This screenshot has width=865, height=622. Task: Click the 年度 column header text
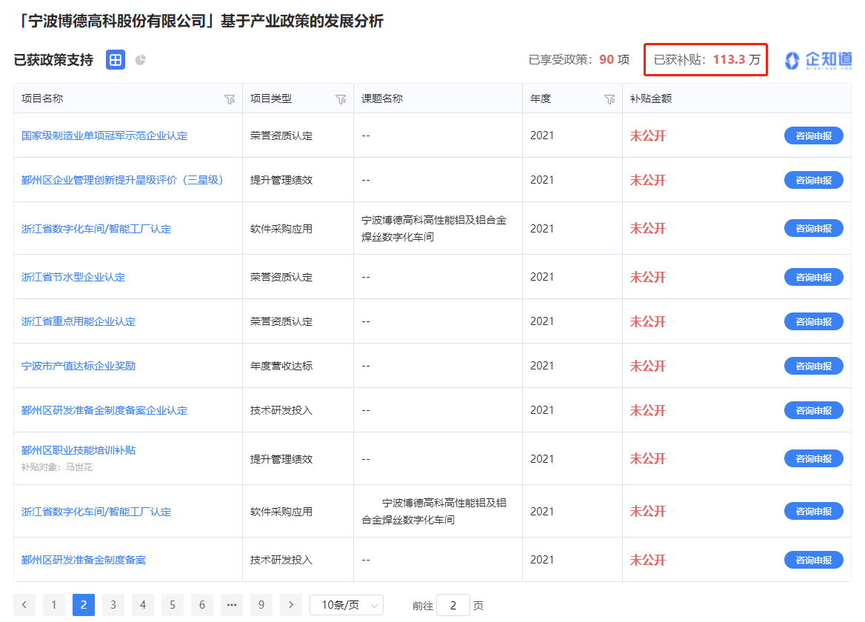(x=541, y=98)
